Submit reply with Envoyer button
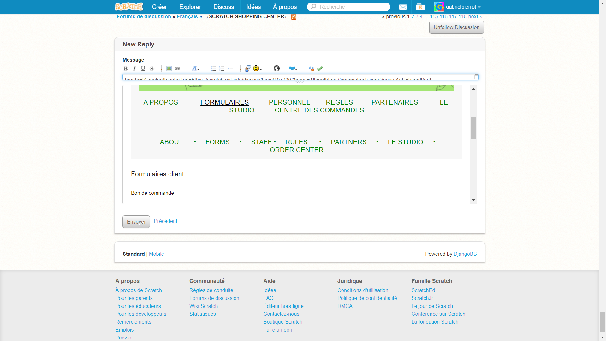Image resolution: width=606 pixels, height=341 pixels. coord(136,222)
